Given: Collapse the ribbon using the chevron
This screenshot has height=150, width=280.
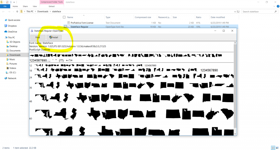Looking at the screenshot, I should point(274,6).
